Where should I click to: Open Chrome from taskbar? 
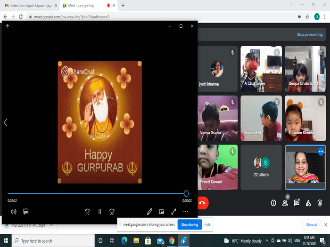[172, 241]
